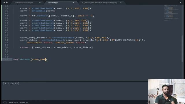Click the console output "(3,3,3,32)"
Viewport: 185px width, 104px height.
click(x=11, y=83)
